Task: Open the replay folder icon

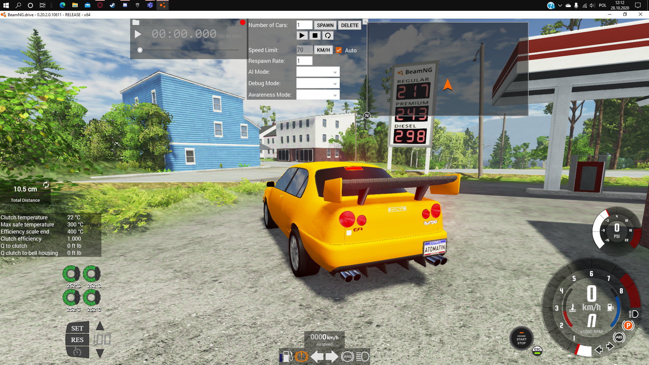Action: pos(136,22)
